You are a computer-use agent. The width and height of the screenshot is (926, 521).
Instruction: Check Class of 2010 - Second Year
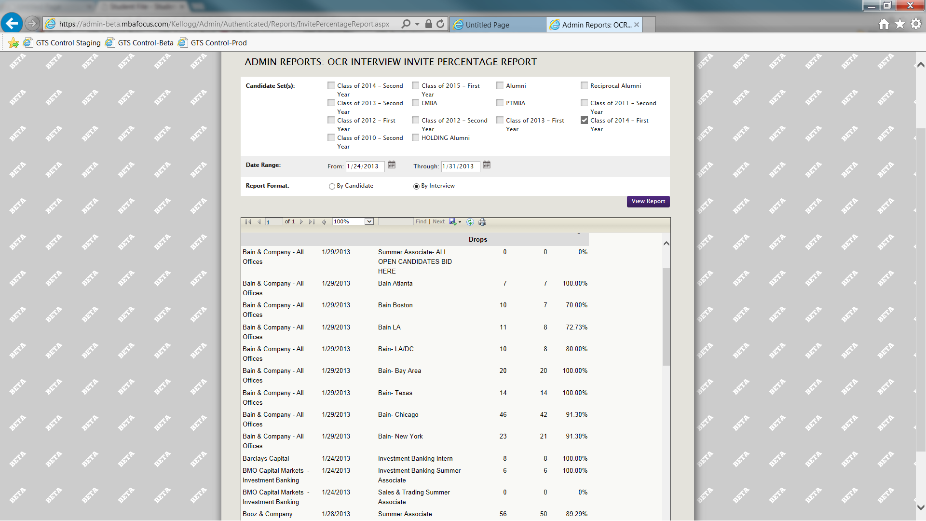click(x=331, y=137)
